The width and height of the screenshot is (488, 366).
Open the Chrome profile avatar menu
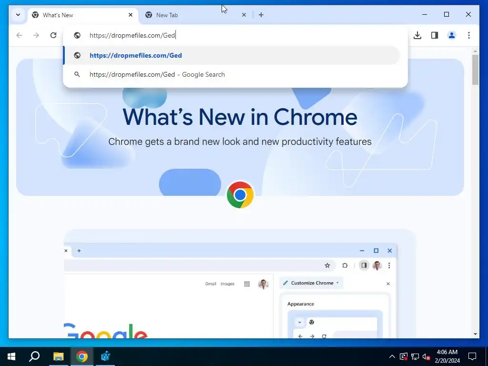tap(452, 35)
